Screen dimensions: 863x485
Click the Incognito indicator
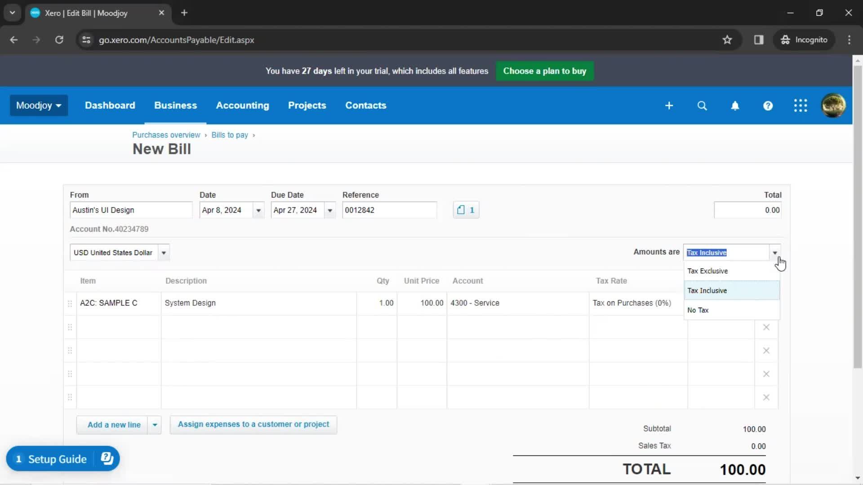coord(804,40)
